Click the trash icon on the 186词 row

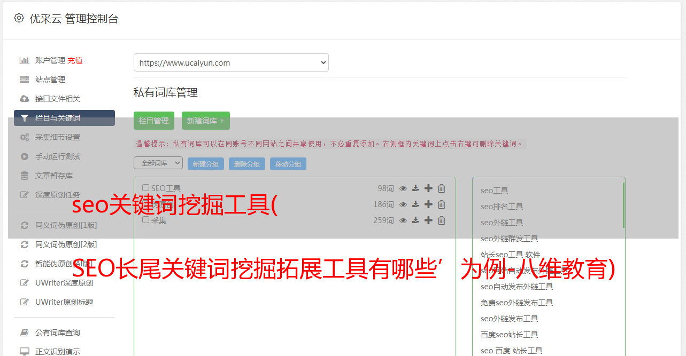[441, 204]
